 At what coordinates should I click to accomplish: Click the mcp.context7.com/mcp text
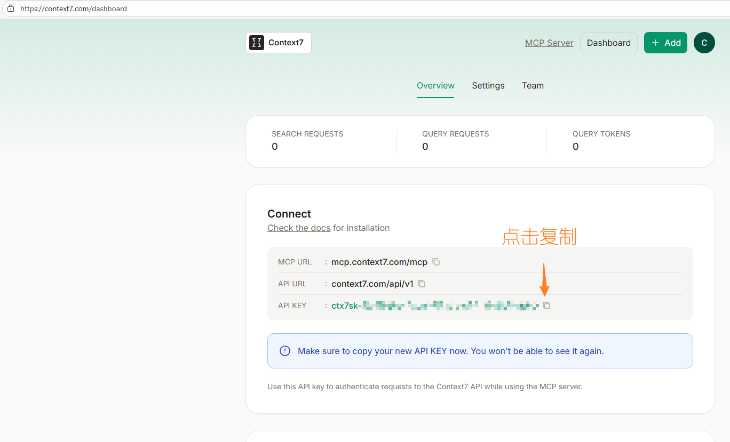pos(379,262)
